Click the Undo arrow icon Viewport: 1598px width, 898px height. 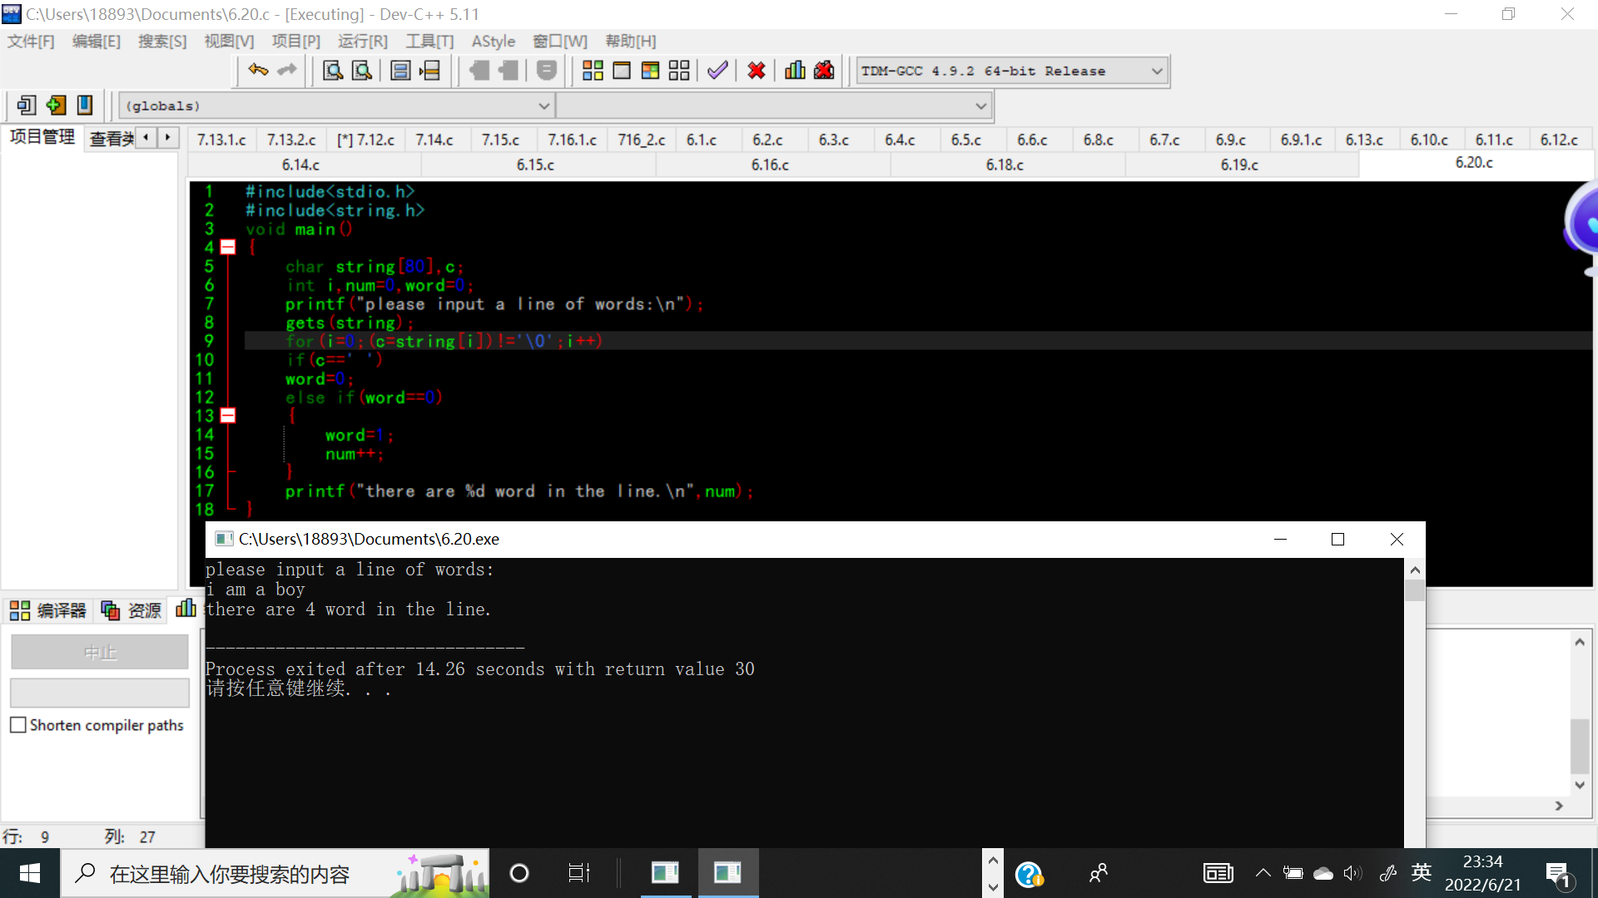(x=258, y=71)
